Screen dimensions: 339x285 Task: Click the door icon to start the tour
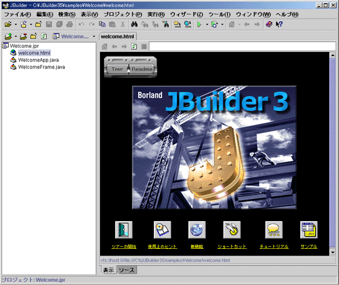(124, 230)
